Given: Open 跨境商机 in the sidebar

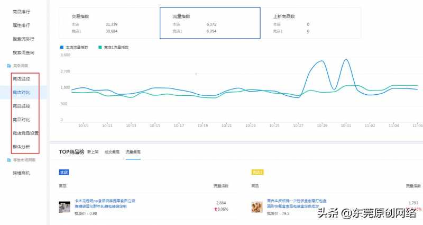Looking at the screenshot, I should click(21, 173).
